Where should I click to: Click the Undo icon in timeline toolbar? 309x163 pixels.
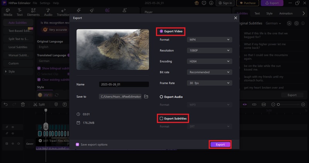point(6,104)
